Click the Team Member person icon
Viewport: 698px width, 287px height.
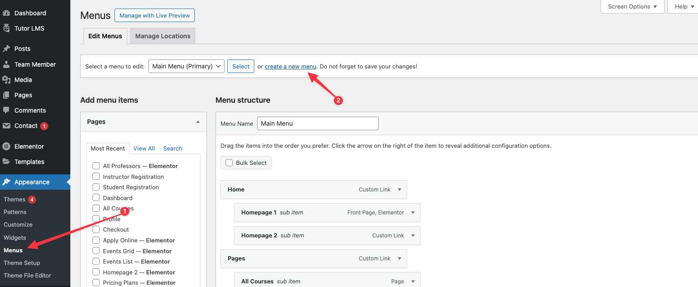6,64
